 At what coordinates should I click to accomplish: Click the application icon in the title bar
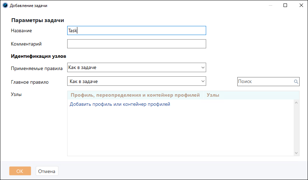click(5, 6)
